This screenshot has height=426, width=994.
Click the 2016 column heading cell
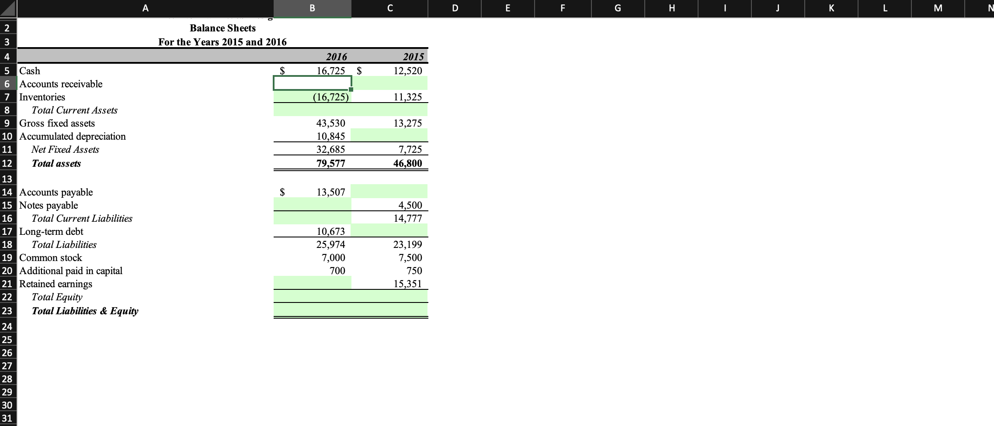pos(312,57)
